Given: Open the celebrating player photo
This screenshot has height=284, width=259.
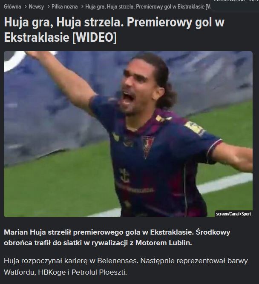Looking at the screenshot, I should [x=128, y=134].
